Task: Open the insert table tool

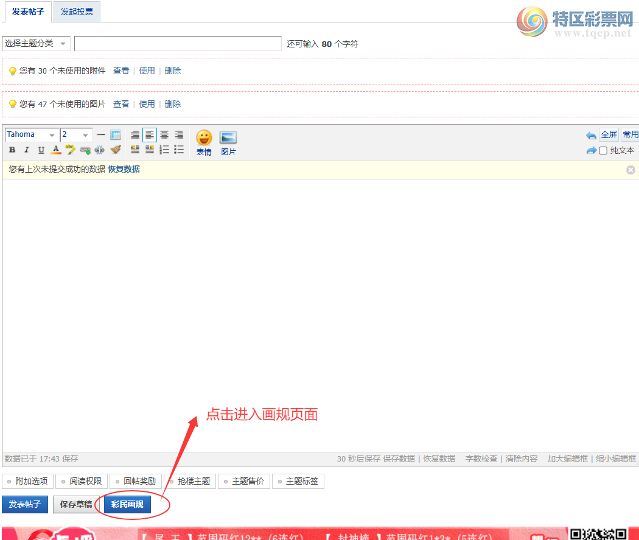Action: coord(116,134)
